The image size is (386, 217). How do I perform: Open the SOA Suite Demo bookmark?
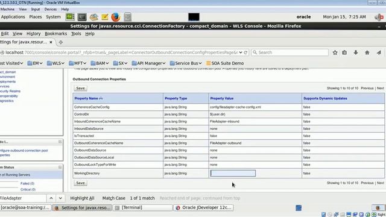(x=225, y=63)
